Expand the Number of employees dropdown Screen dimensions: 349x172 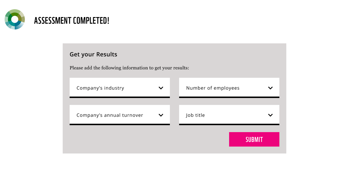click(x=229, y=88)
